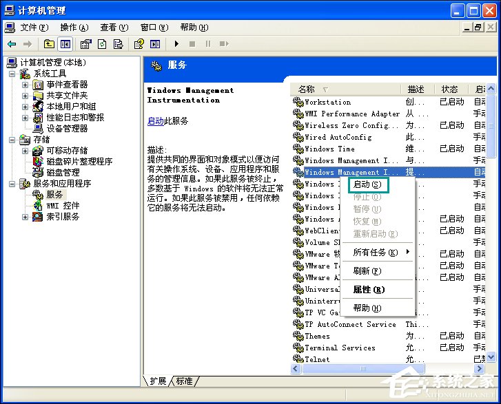Viewport: 501px width, 404px height.
Task: Click the Pause Service toolbar button
Action: [x=208, y=44]
